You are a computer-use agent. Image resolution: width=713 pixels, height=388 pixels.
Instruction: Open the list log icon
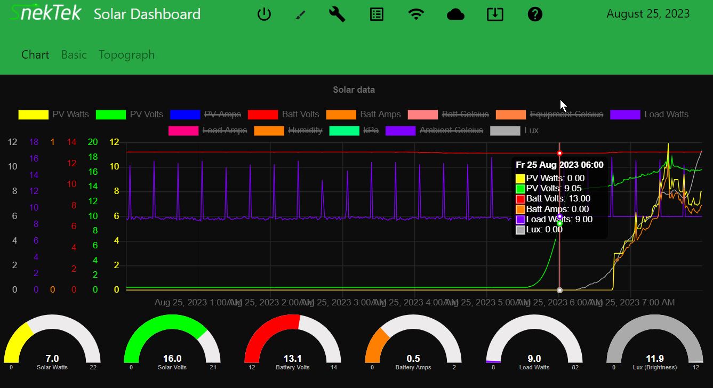376,14
